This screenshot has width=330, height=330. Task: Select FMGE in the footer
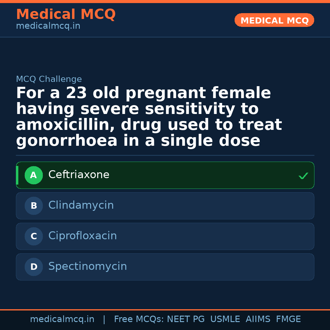(x=288, y=319)
